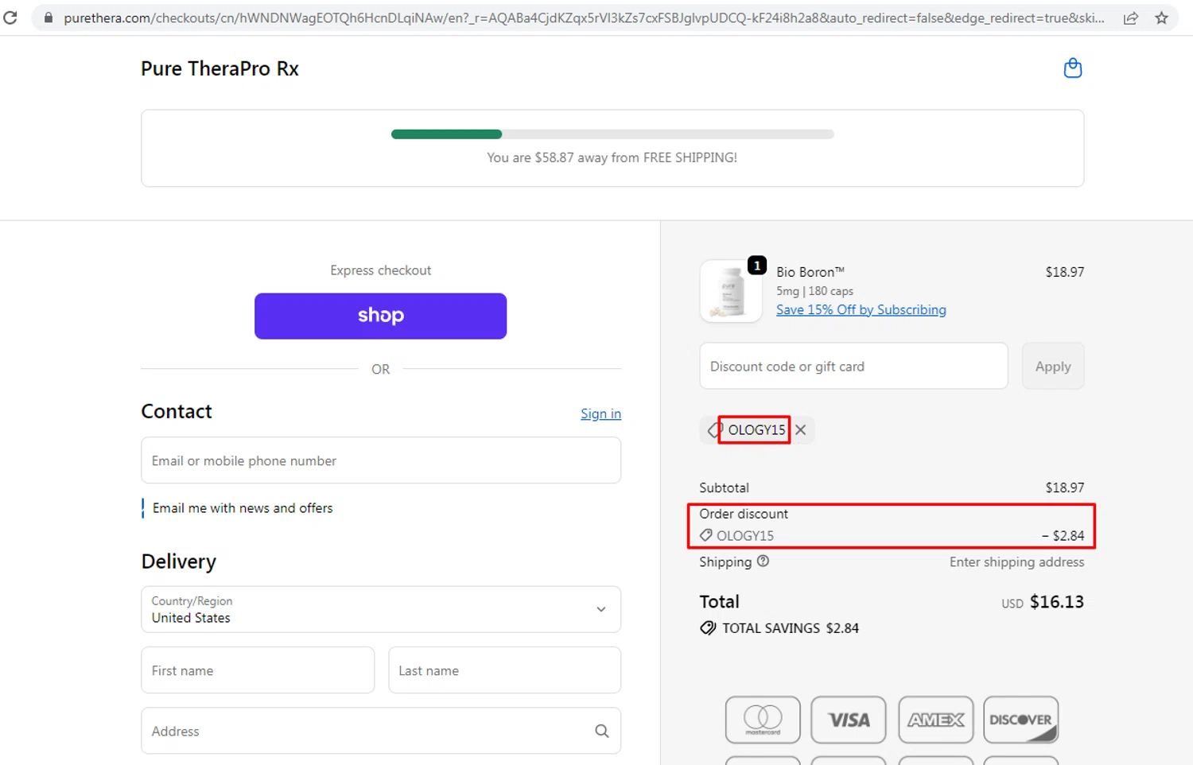Image resolution: width=1193 pixels, height=765 pixels.
Task: Click the free shipping message text
Action: click(x=612, y=157)
